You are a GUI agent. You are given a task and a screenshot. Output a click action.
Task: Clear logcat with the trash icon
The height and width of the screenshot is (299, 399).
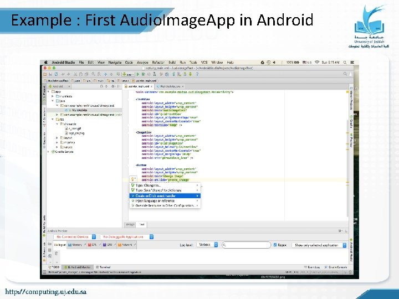point(56,253)
